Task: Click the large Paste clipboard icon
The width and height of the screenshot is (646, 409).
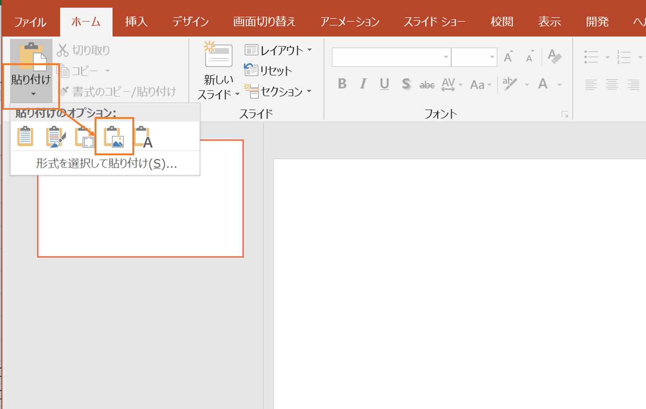Action: [x=33, y=56]
